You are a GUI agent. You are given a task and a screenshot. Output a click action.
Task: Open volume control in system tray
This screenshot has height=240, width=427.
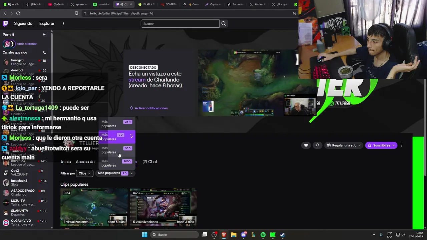pyautogui.click(x=403, y=235)
